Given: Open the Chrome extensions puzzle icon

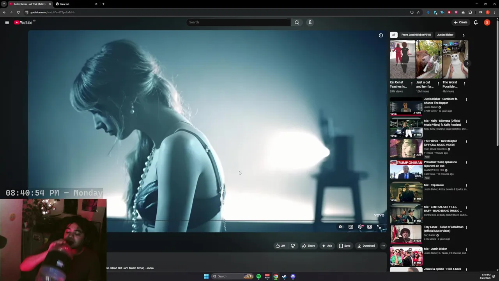Looking at the screenshot, I should coord(470,12).
